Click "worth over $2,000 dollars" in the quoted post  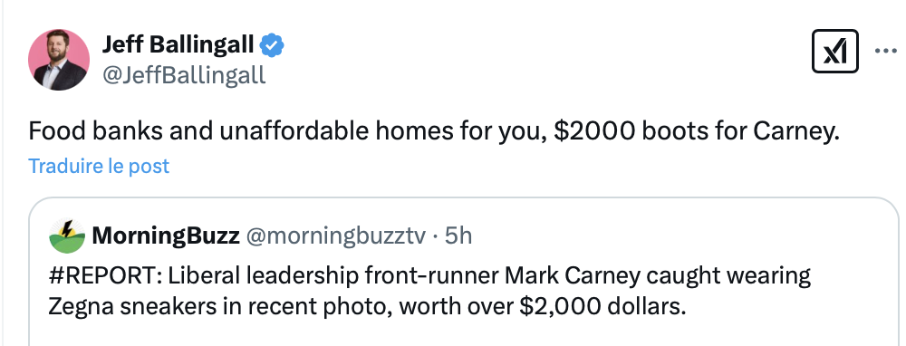point(542,307)
